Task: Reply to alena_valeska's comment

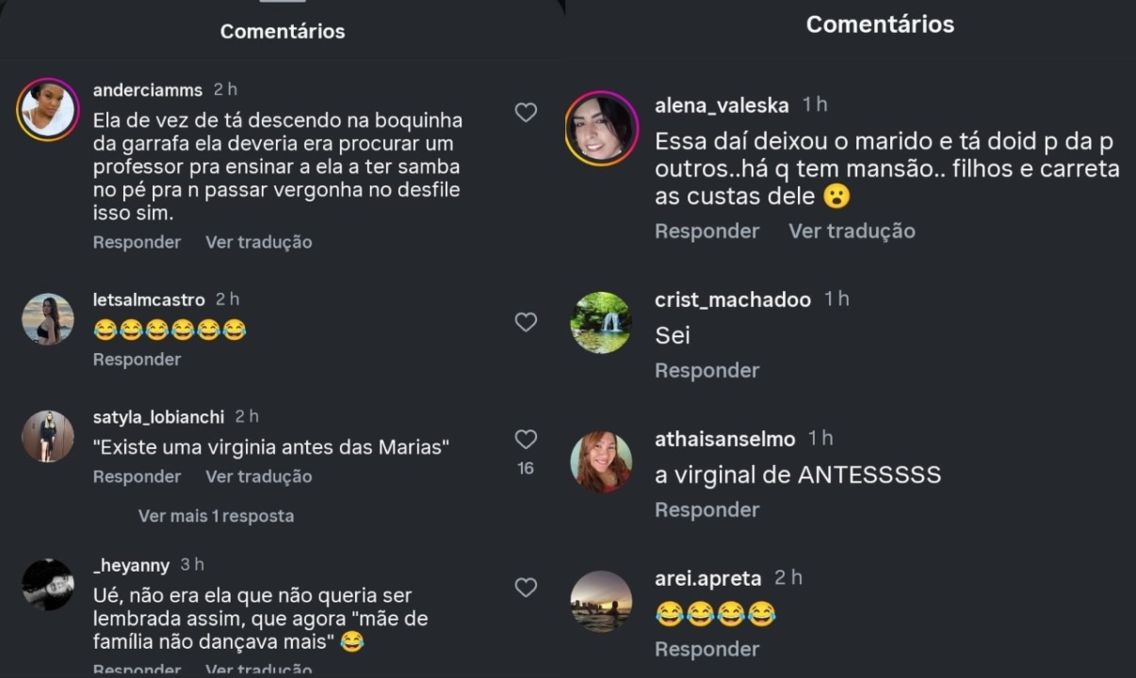Action: coord(706,231)
